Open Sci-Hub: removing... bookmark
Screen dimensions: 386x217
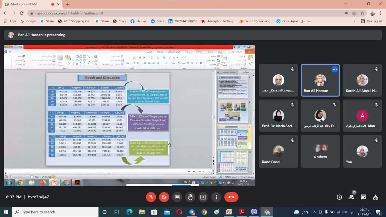coord(256,21)
